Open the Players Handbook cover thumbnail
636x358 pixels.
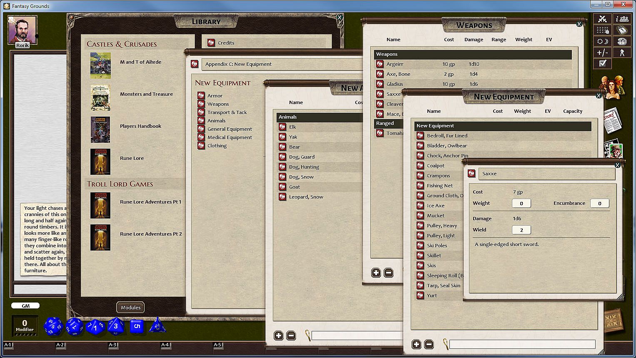100,129
